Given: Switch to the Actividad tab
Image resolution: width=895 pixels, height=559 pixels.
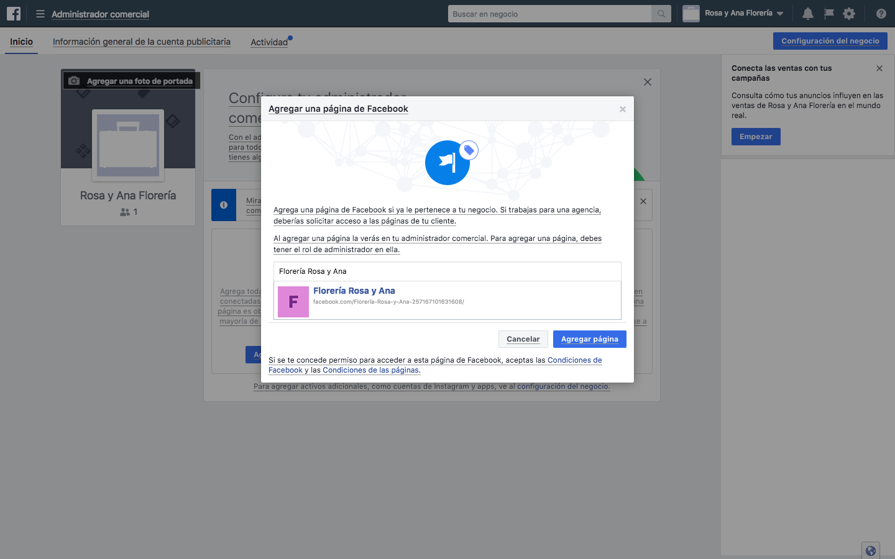Looking at the screenshot, I should tap(269, 42).
